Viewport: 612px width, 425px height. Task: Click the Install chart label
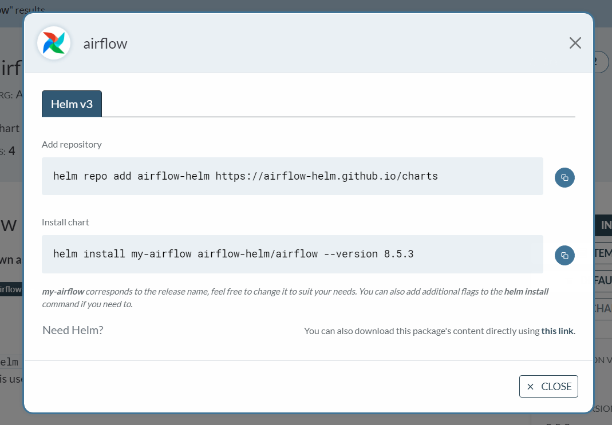coord(66,223)
